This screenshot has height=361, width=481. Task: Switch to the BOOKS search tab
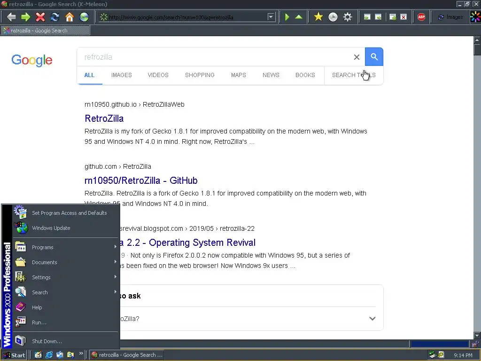[x=305, y=75]
